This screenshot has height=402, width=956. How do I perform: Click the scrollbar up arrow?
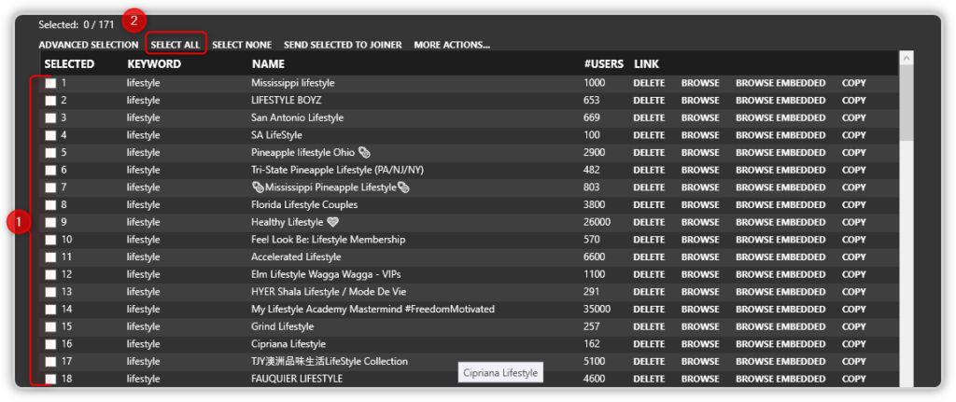click(905, 58)
